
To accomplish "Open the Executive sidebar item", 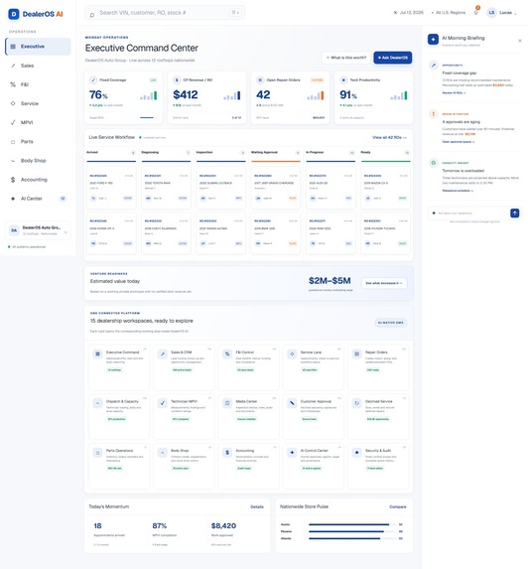I will 38,47.
